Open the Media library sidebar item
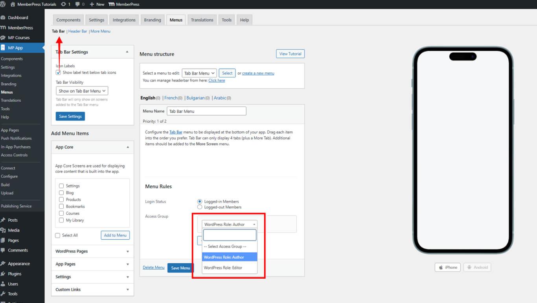 (x=13, y=230)
